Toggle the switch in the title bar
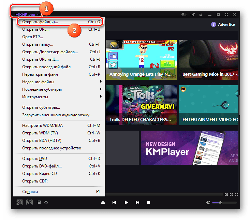251x220 pixels. (x=184, y=15)
